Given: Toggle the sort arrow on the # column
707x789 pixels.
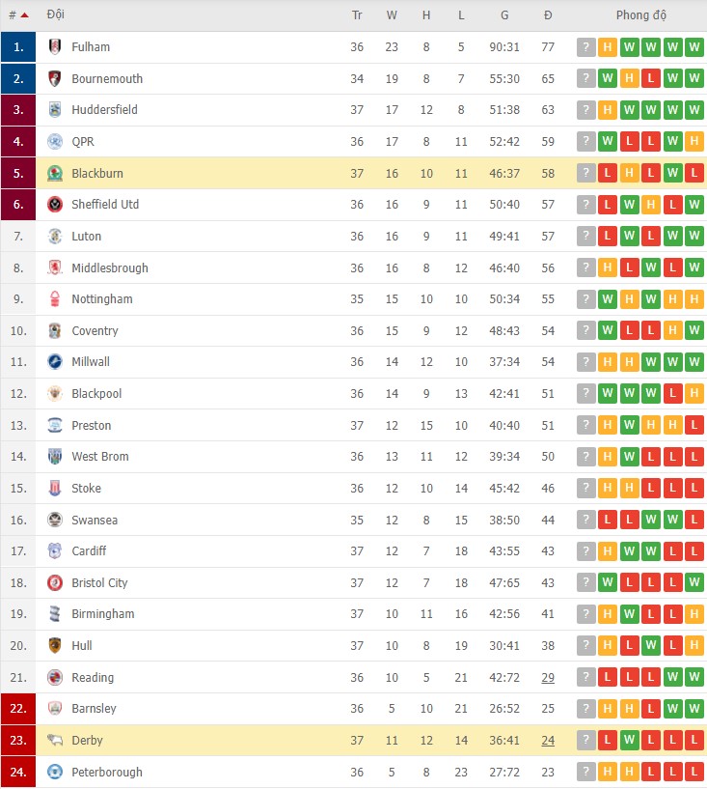Looking at the screenshot, I should 24,14.
